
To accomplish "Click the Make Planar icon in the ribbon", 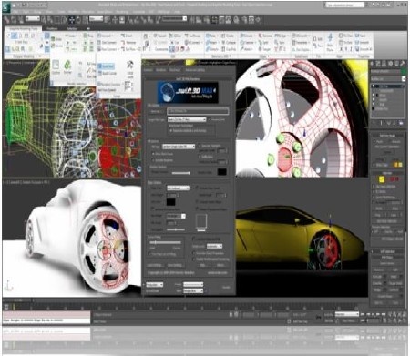I will pos(330,42).
